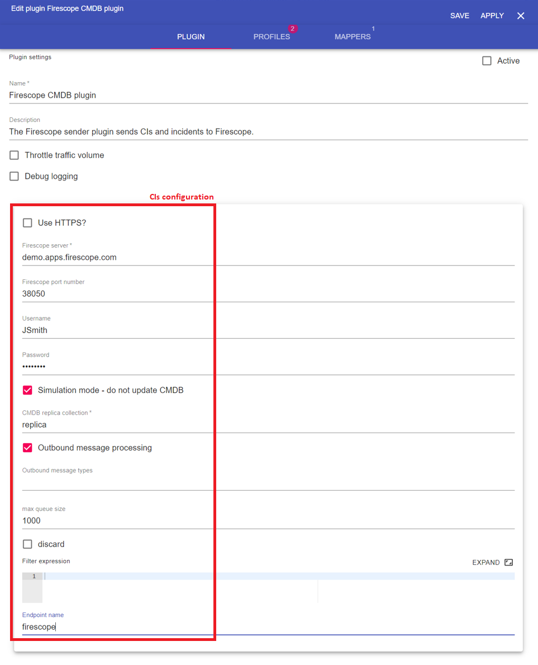This screenshot has height=665, width=538.
Task: Enable Debug logging checkbox
Action: 15,177
